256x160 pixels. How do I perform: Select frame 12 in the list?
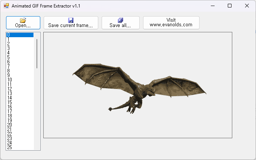click(x=20, y=89)
